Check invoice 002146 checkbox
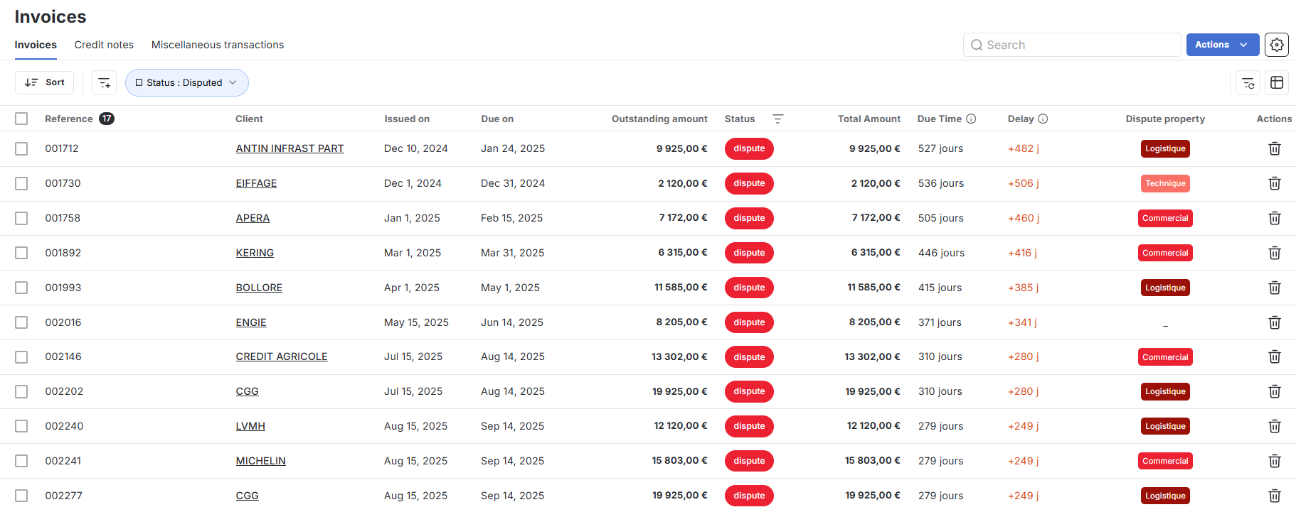1296x512 pixels. pos(21,356)
